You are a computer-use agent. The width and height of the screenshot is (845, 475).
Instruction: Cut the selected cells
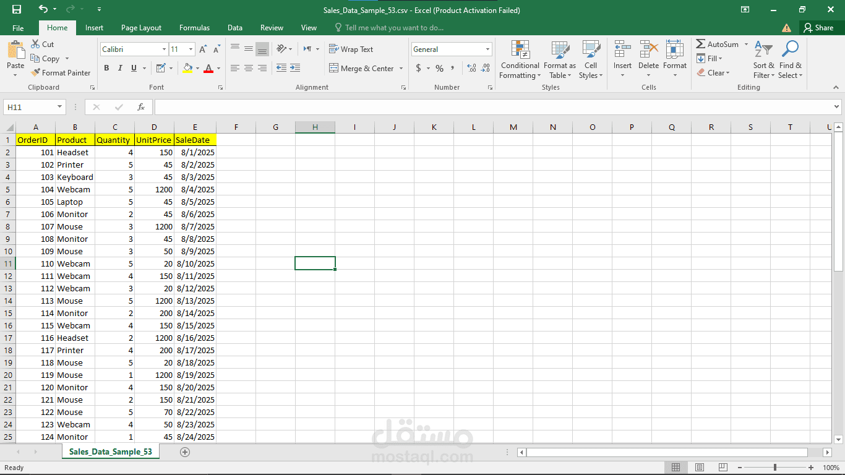[x=42, y=44]
